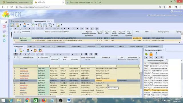The height and width of the screenshot is (103, 183).
Task: Export institutions grid with the X icon
Action: click(92, 29)
